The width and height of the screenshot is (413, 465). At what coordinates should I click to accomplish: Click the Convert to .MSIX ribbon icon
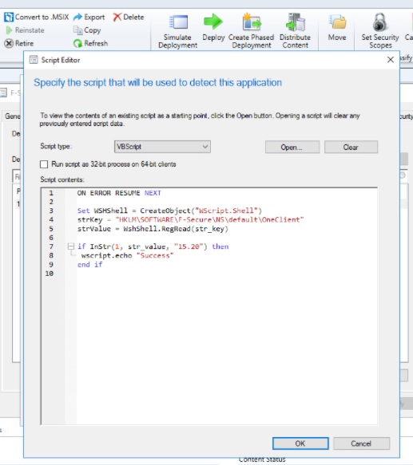coord(9,18)
